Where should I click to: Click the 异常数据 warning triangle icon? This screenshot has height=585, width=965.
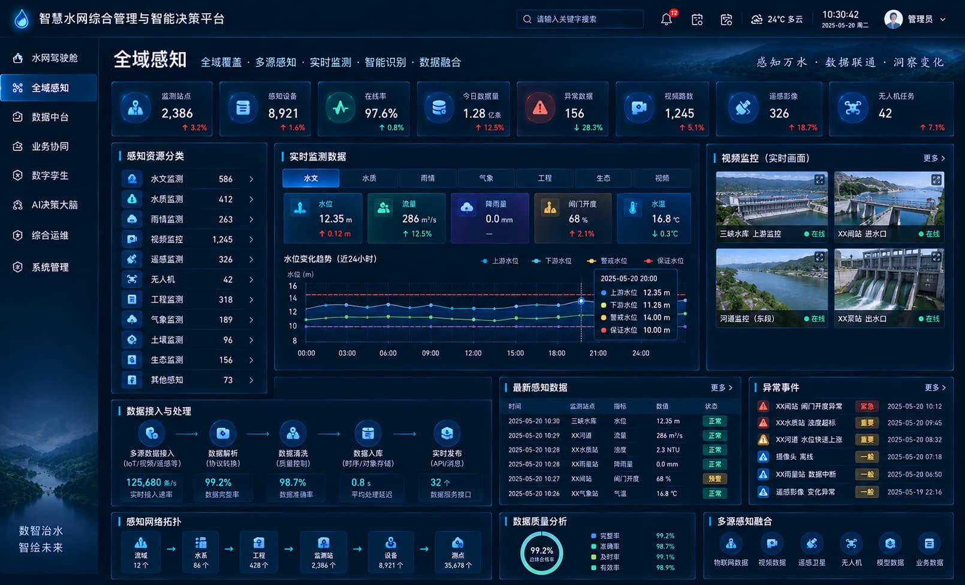(540, 108)
